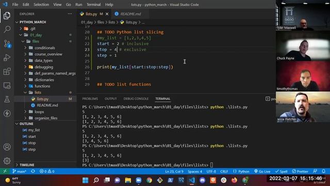Open the Extensions view
Image resolution: width=330 pixels, height=186 pixels.
[7, 71]
